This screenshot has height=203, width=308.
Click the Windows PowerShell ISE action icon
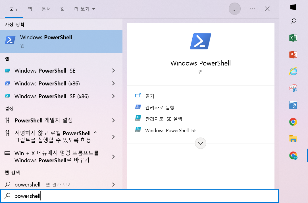(x=138, y=130)
